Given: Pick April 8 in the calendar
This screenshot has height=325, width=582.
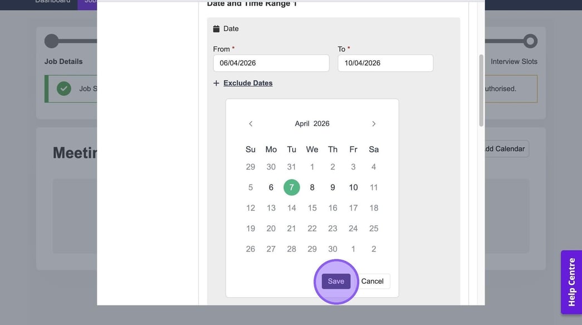Looking at the screenshot, I should (x=312, y=187).
